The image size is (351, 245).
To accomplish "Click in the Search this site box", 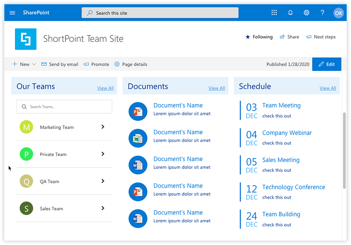I will click(x=160, y=13).
